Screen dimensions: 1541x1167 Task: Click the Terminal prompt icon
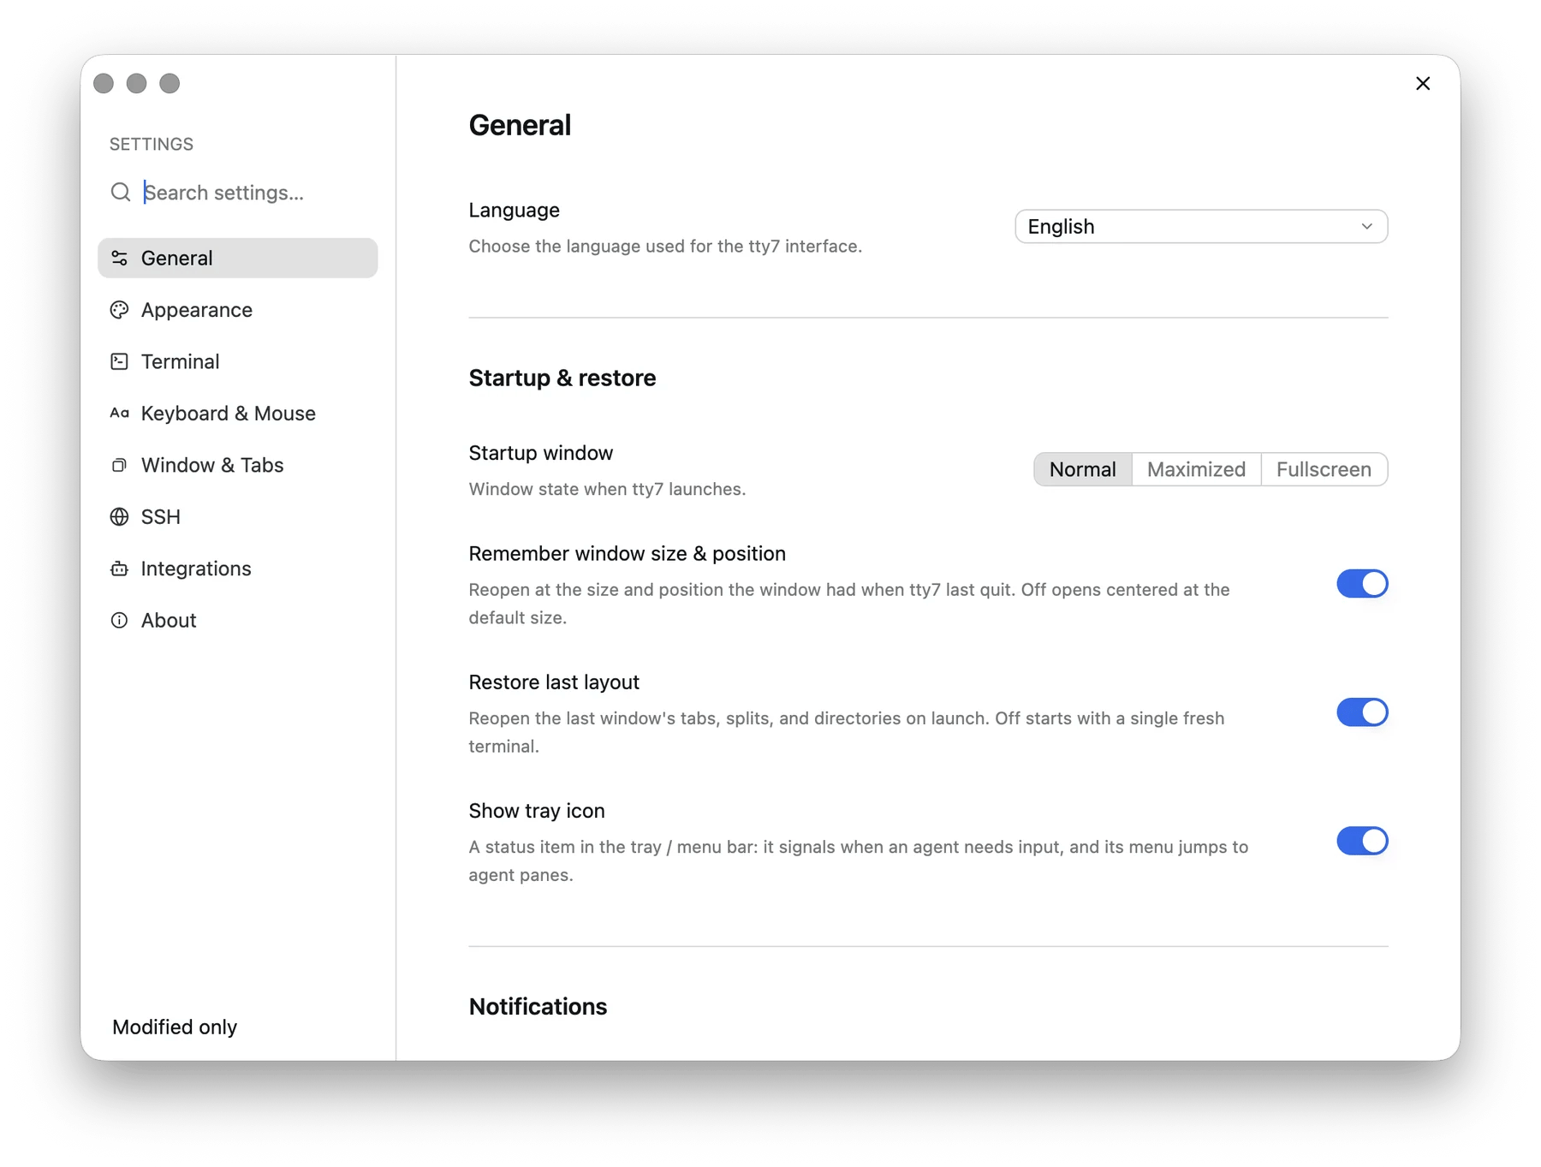[120, 361]
